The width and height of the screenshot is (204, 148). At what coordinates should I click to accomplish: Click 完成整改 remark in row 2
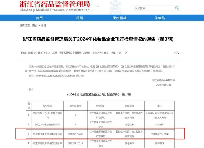click(x=159, y=125)
